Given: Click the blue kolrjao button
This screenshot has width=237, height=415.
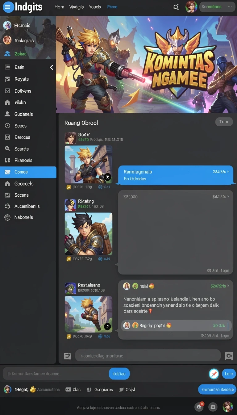Looking at the screenshot, I should (119, 374).
